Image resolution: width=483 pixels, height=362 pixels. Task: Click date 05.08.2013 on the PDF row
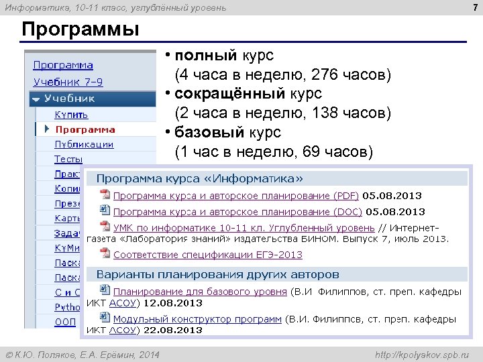(392, 196)
